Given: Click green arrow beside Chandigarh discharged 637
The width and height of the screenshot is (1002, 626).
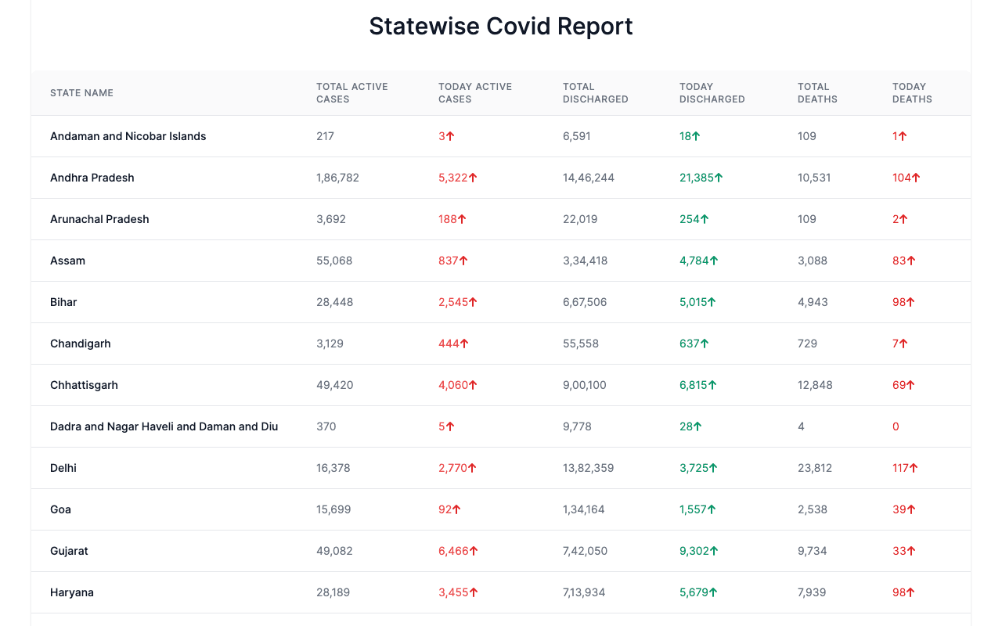Looking at the screenshot, I should coord(705,344).
